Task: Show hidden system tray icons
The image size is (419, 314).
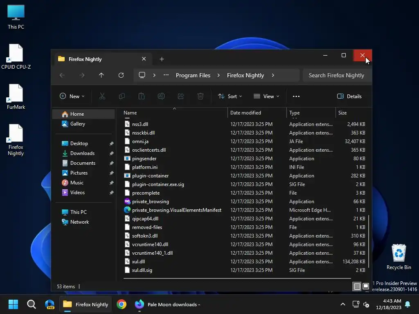Action: point(343,304)
